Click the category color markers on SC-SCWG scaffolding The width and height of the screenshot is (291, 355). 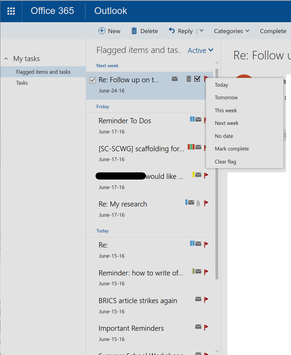coord(191,147)
